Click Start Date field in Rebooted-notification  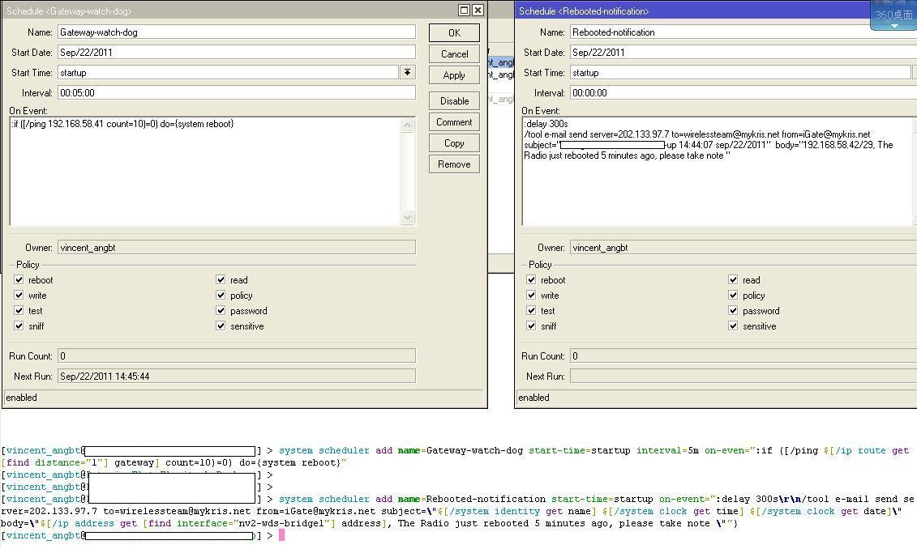coord(743,52)
